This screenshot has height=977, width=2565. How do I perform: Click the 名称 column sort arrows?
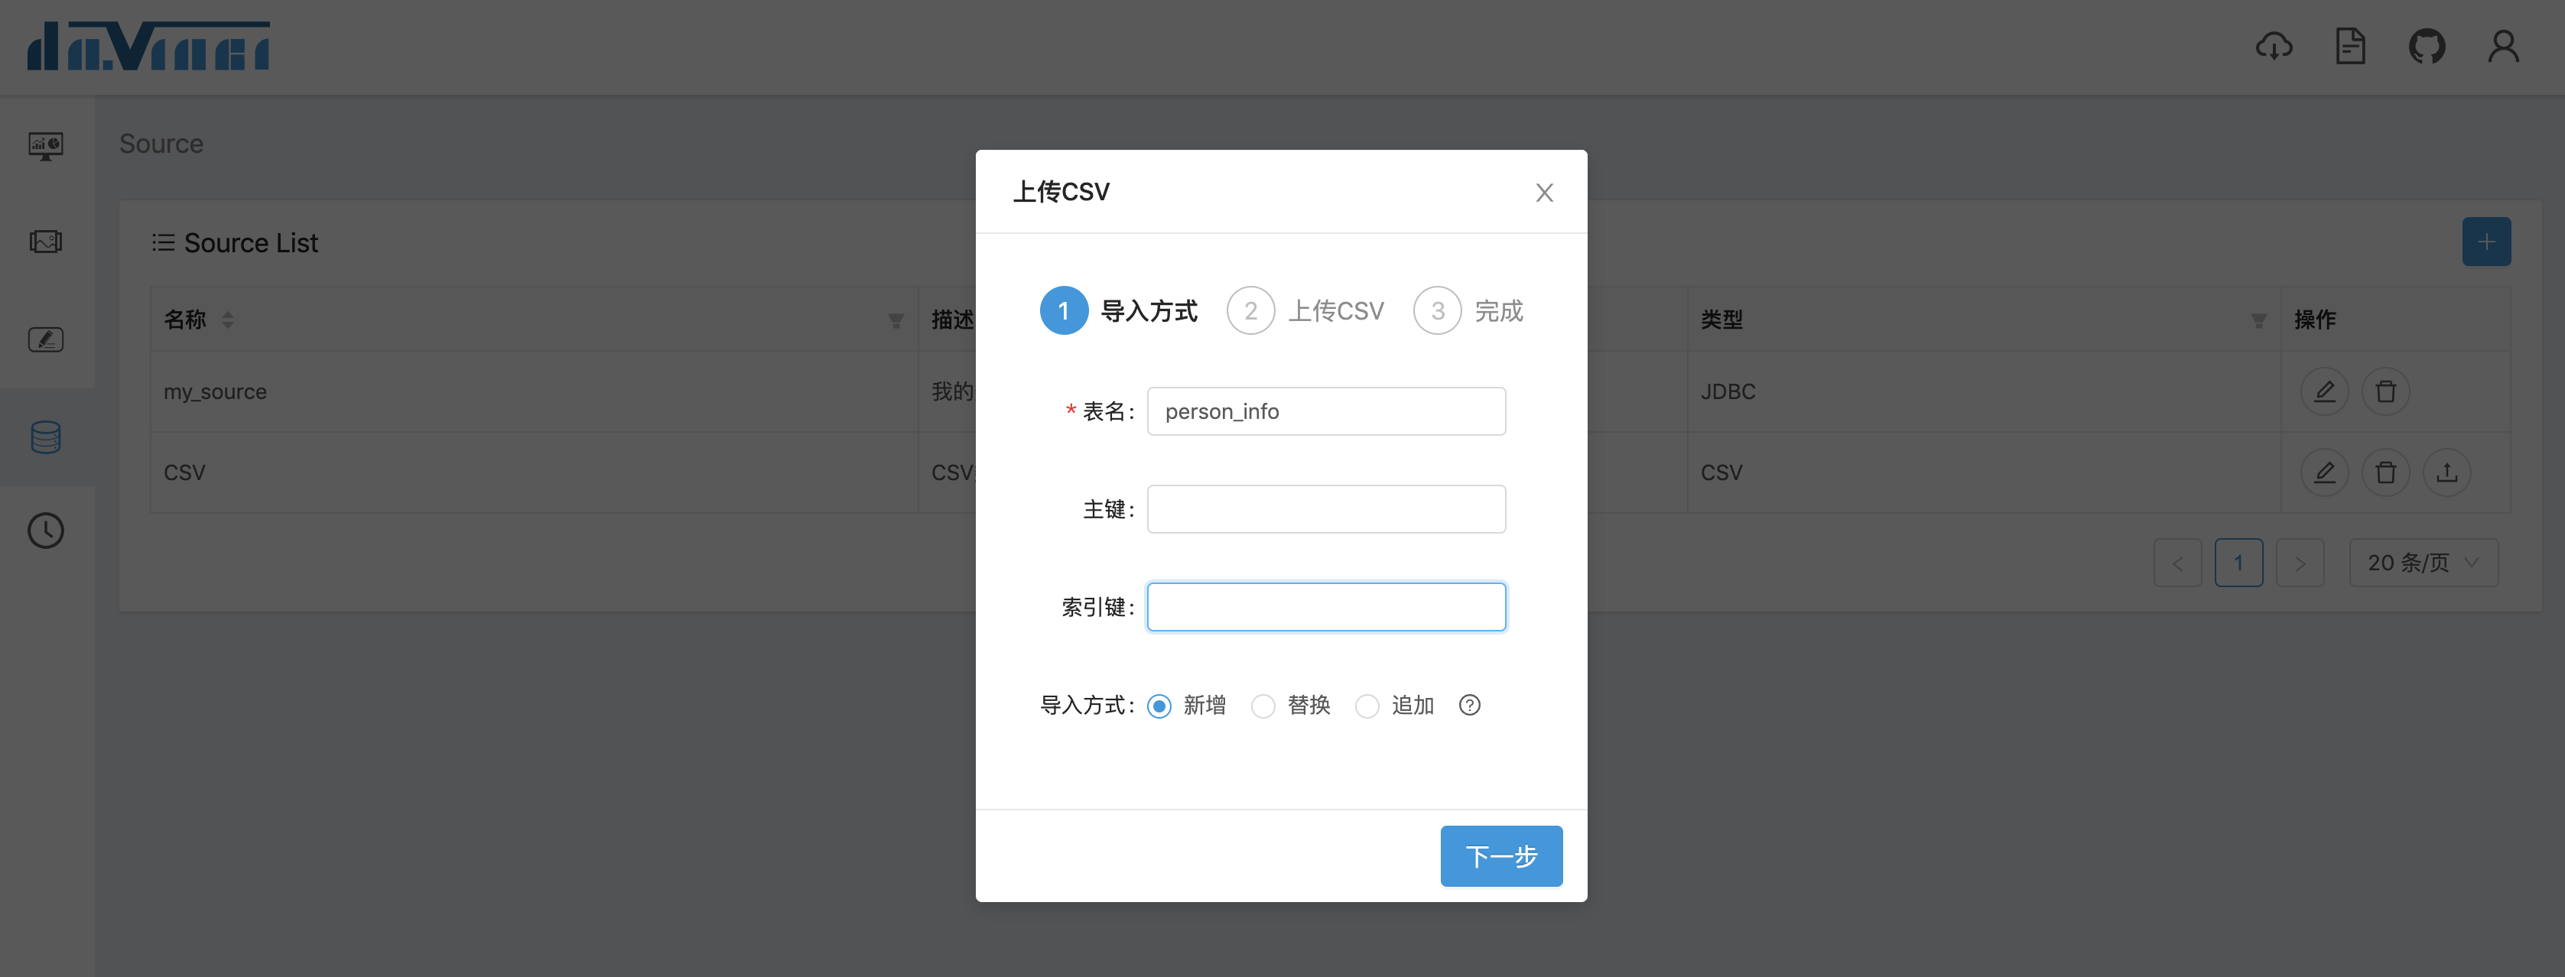228,320
